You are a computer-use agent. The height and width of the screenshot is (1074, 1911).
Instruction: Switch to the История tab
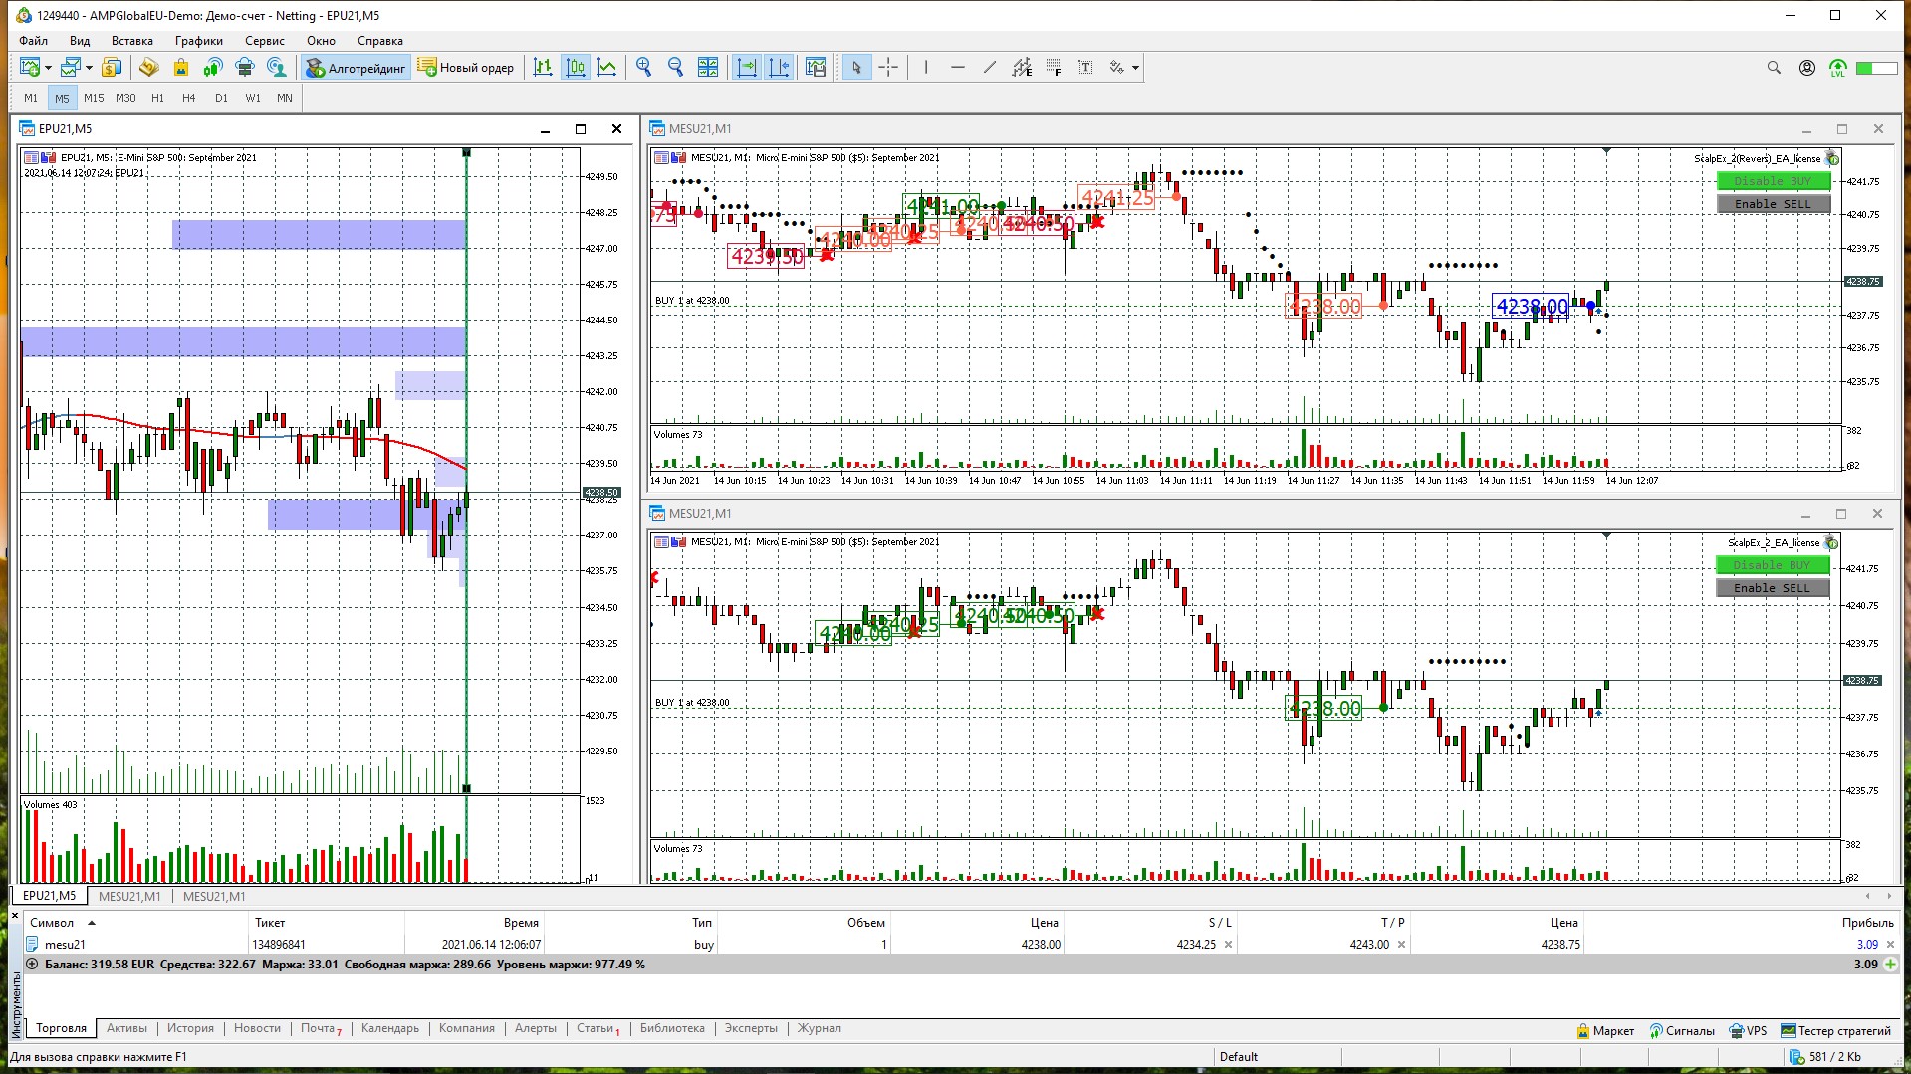190,1028
